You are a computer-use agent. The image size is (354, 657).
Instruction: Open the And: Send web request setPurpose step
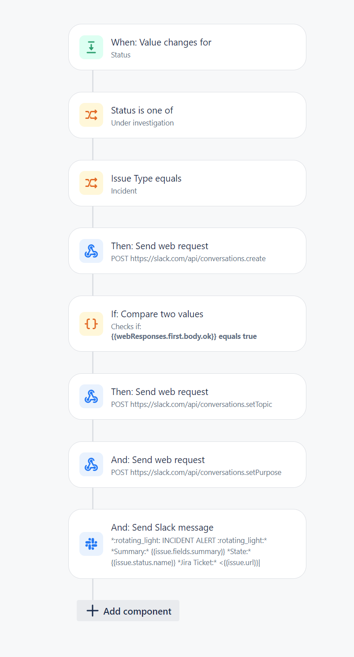click(x=187, y=464)
